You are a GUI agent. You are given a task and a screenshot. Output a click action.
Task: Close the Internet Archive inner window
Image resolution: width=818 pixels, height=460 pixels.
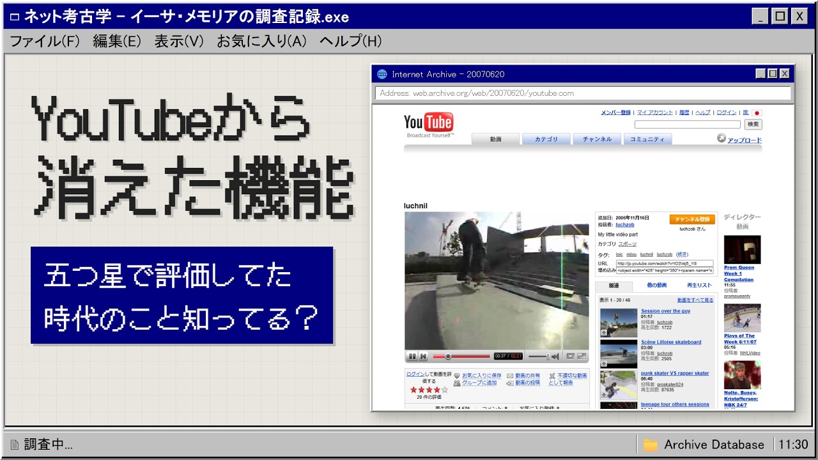click(x=784, y=74)
